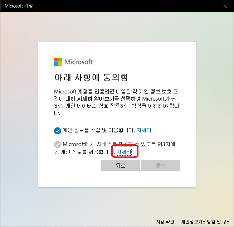Screen dimensions: 234x227
Task: Click the Microsoft 계정 window title
Action: (x=19, y=6)
